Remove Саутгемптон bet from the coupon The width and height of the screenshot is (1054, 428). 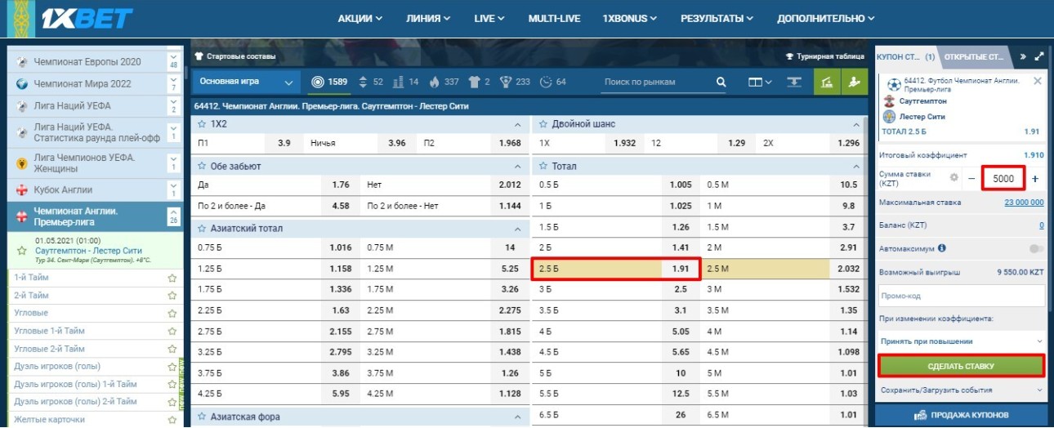tap(1038, 81)
